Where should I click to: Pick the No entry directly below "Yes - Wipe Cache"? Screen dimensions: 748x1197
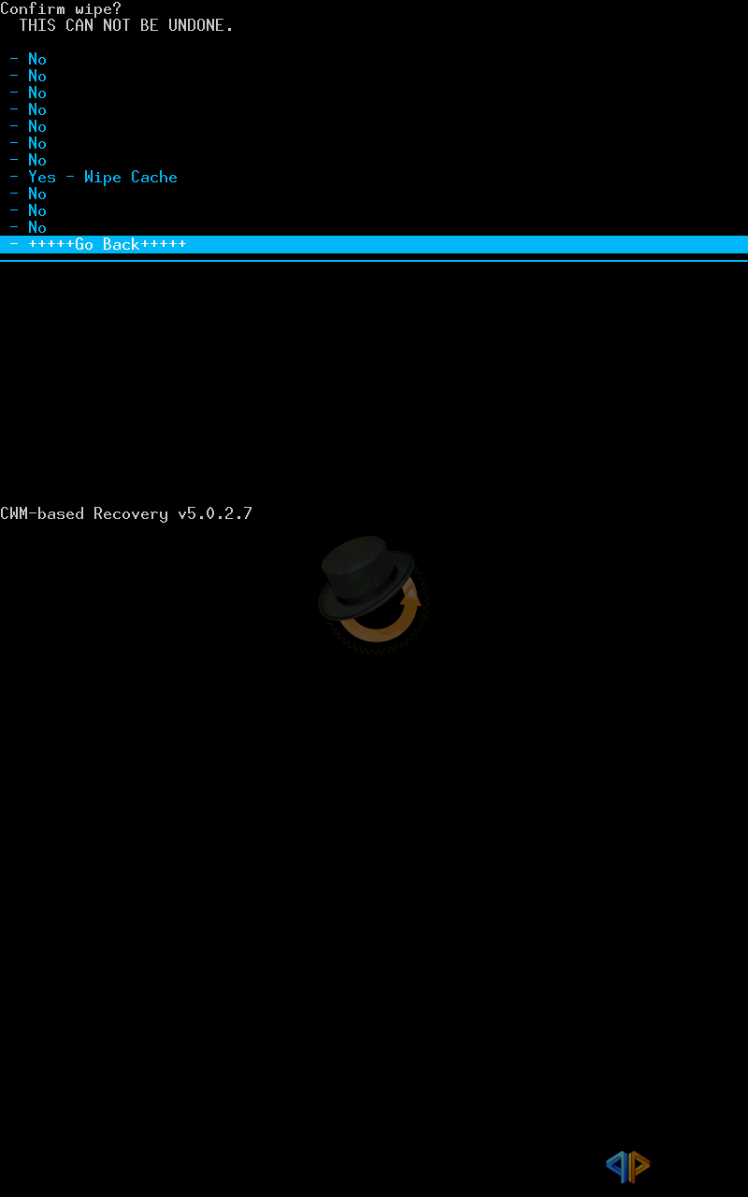(28, 194)
